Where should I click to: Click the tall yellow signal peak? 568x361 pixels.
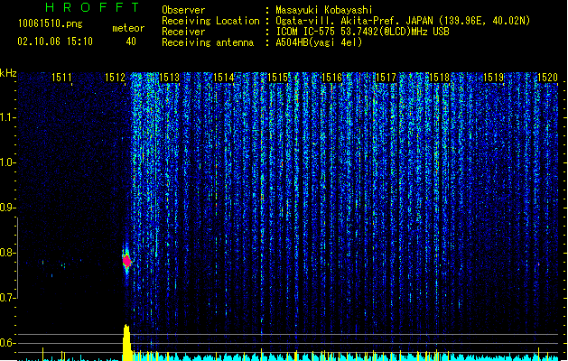click(x=126, y=343)
